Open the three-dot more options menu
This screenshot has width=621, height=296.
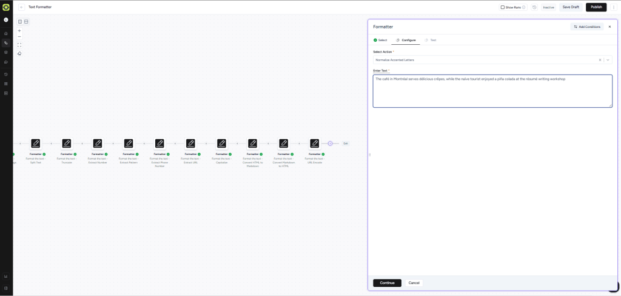point(614,7)
